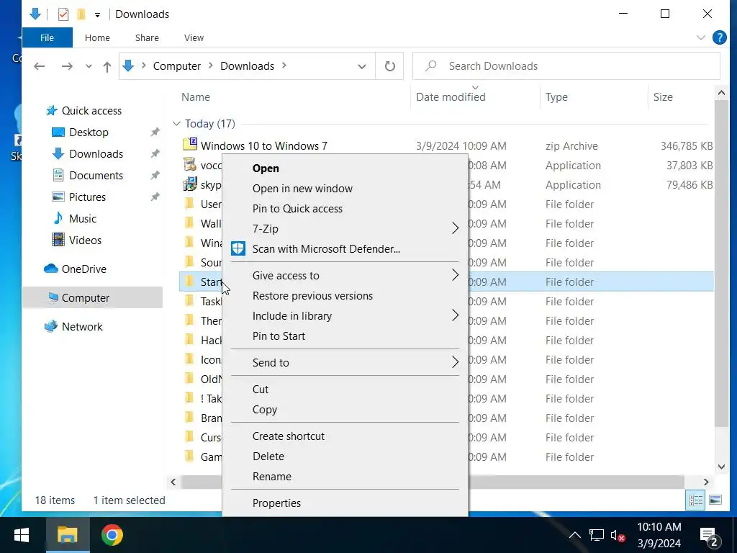Switch to Large icons view icon
This screenshot has width=737, height=553.
(x=715, y=500)
